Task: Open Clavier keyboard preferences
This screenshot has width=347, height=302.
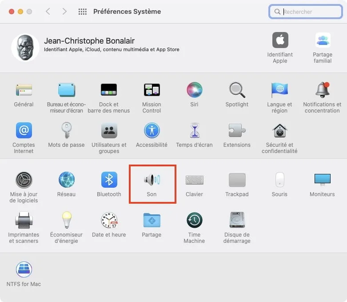Action: tap(194, 180)
